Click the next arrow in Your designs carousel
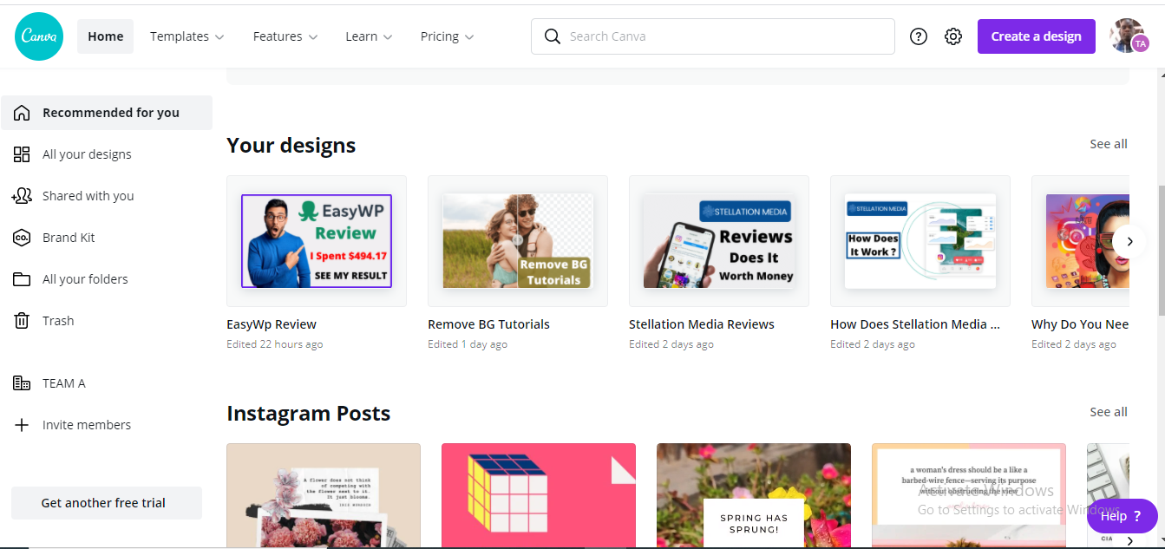This screenshot has height=549, width=1165. click(x=1129, y=241)
